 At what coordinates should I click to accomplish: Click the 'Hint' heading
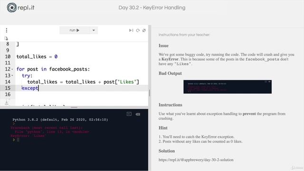click(x=163, y=128)
